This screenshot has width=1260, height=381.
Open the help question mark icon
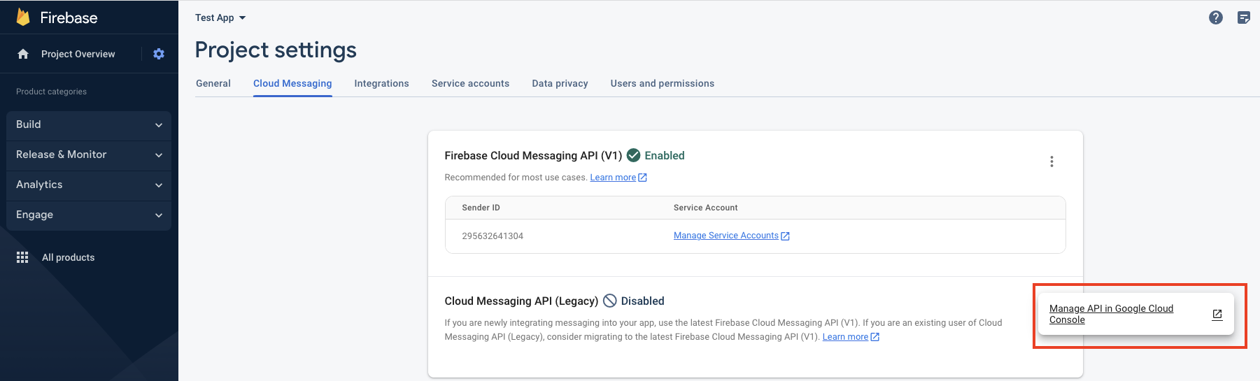pyautogui.click(x=1216, y=17)
